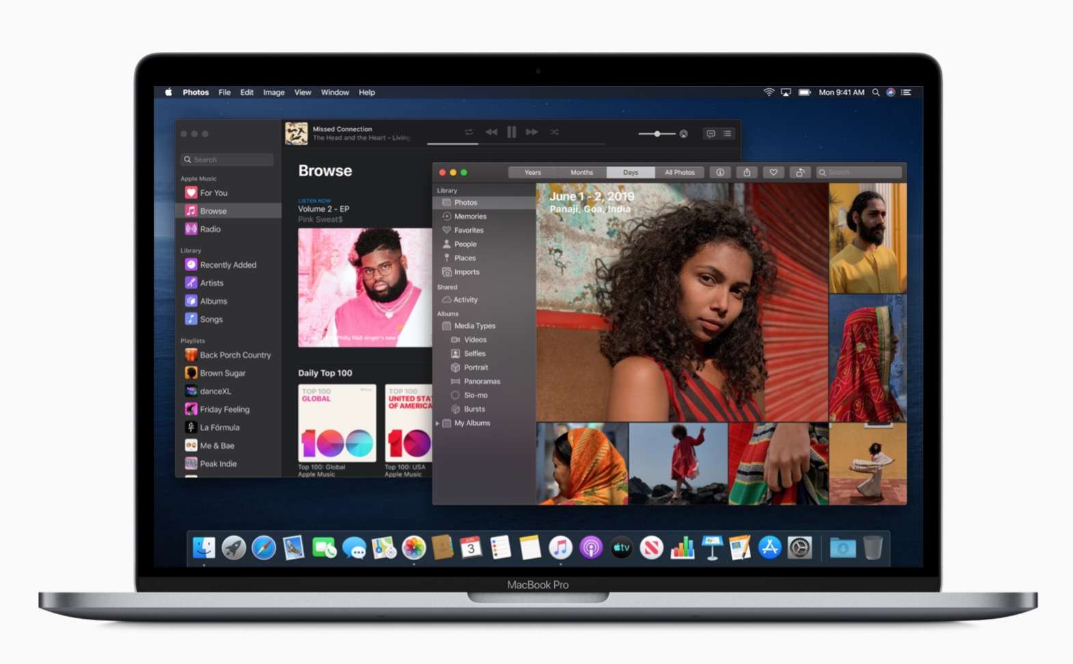
Task: Open Top 100 Global playlist cover
Action: [337, 423]
